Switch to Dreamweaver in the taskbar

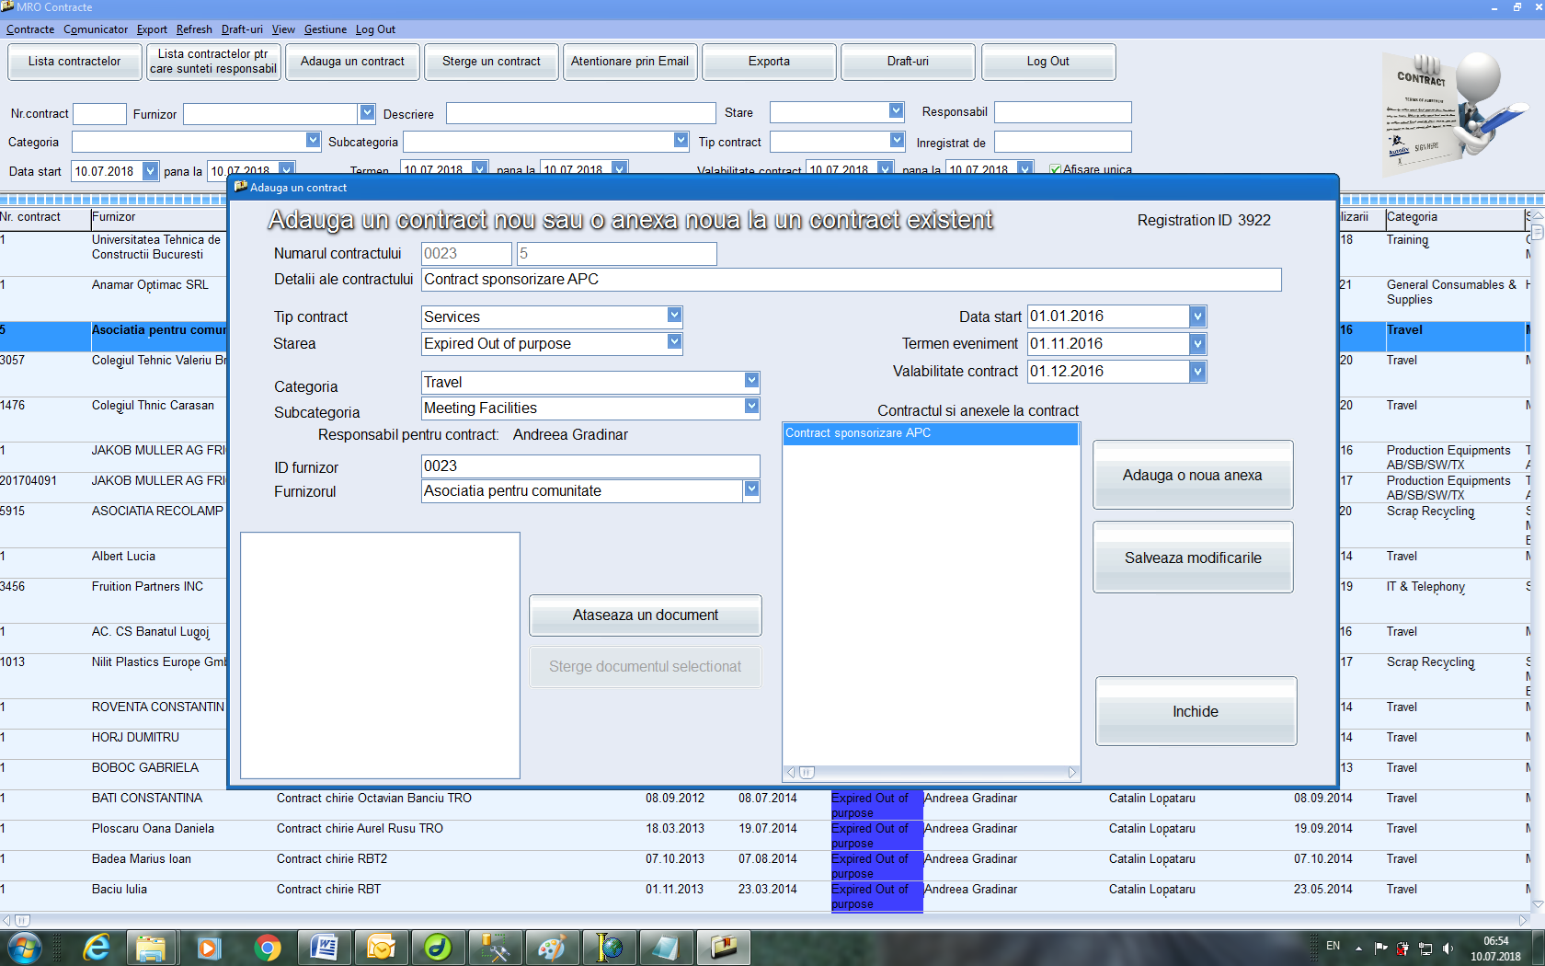click(438, 947)
